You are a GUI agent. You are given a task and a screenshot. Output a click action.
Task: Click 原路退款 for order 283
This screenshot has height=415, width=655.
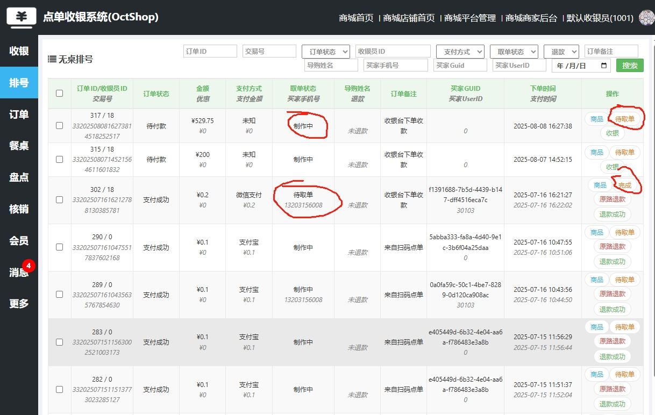(612, 341)
